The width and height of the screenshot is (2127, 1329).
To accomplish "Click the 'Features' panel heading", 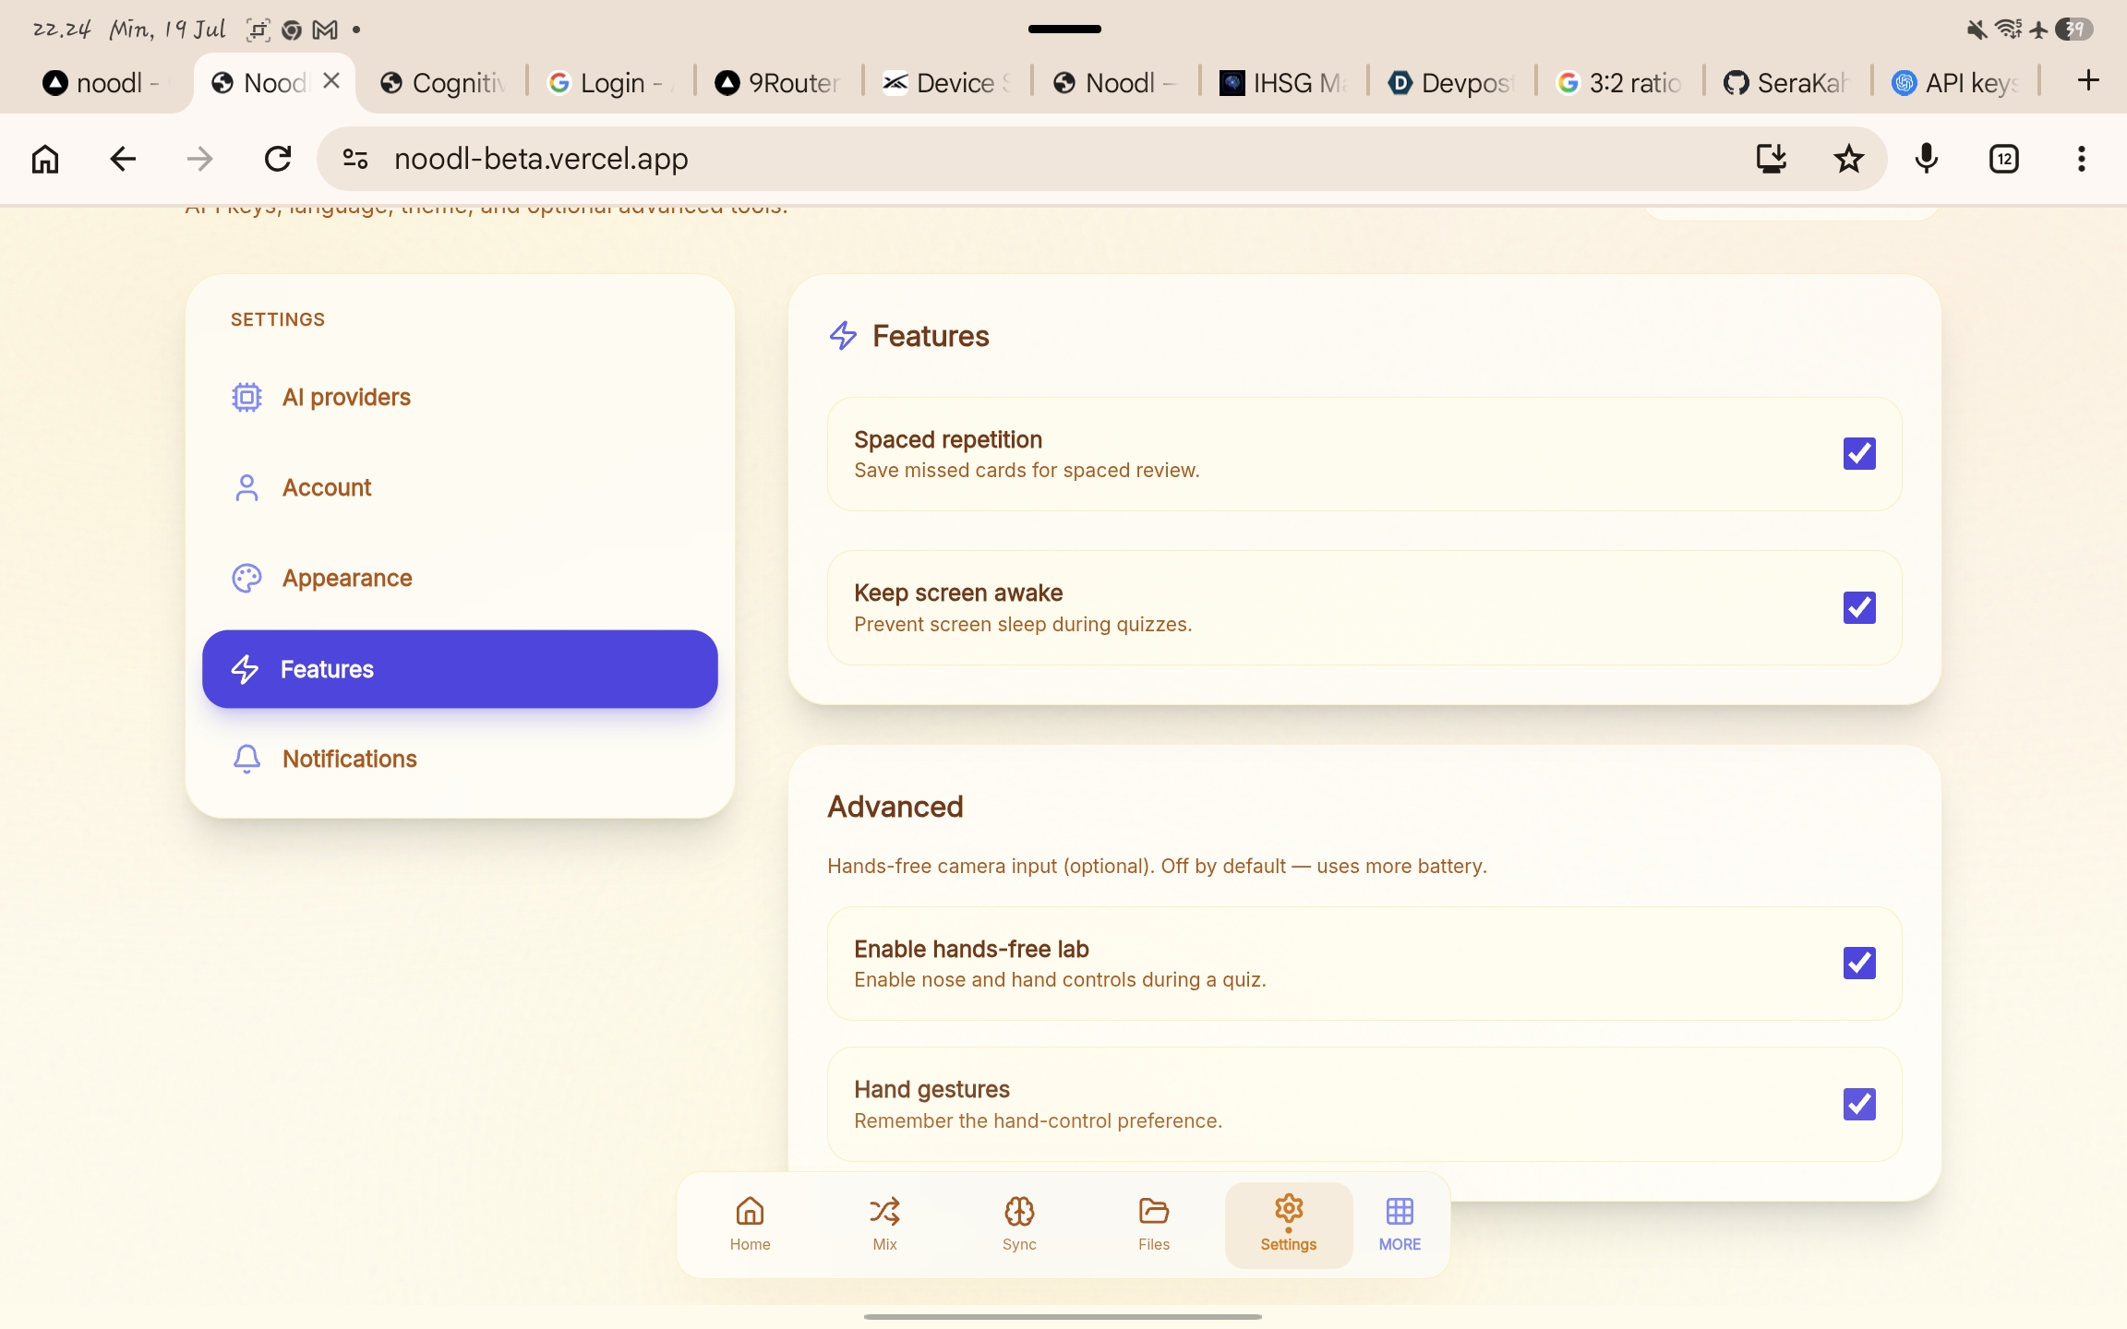I will pyautogui.click(x=931, y=336).
